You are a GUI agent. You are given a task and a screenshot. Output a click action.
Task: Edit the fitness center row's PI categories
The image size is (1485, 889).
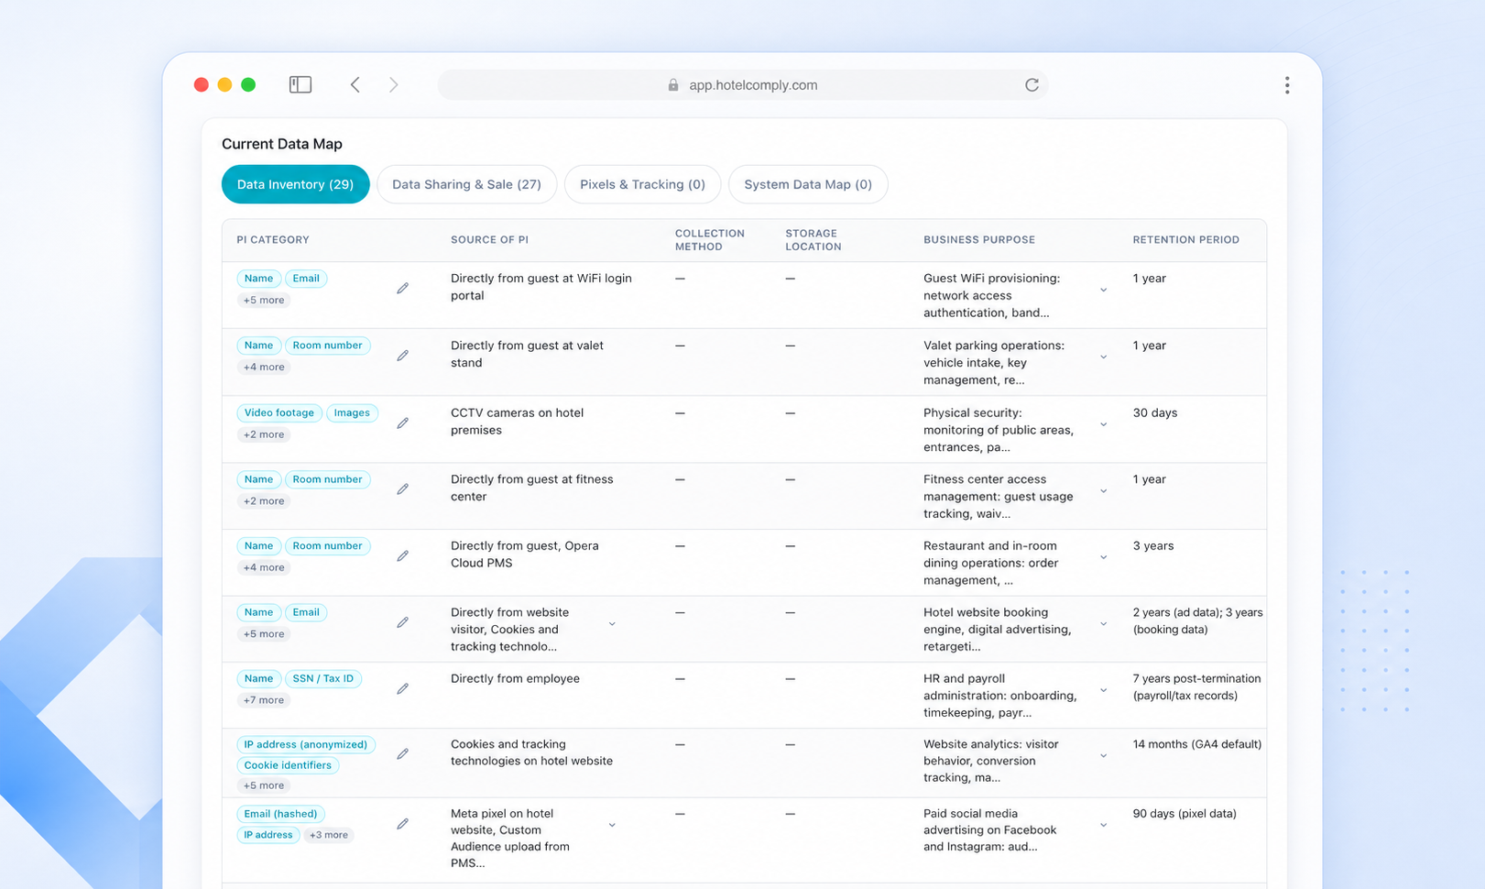[402, 489]
